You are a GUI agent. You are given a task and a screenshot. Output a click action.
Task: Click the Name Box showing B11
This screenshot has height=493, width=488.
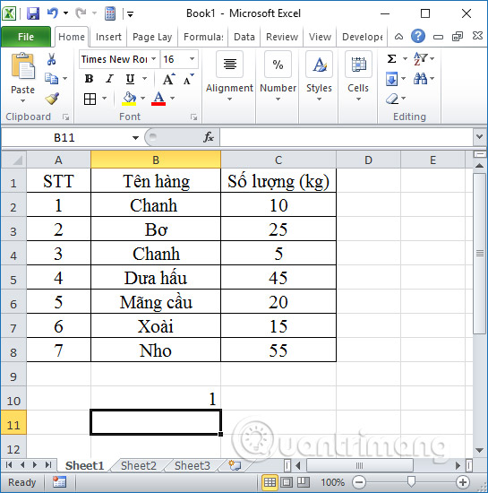pyautogui.click(x=65, y=138)
